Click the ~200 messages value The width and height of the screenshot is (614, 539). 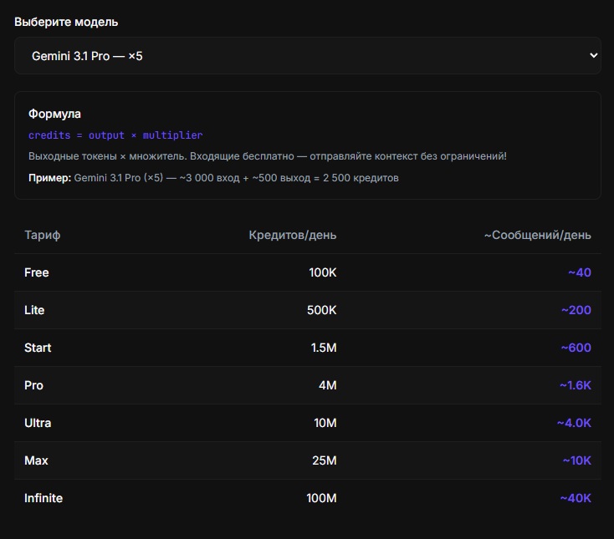[576, 310]
